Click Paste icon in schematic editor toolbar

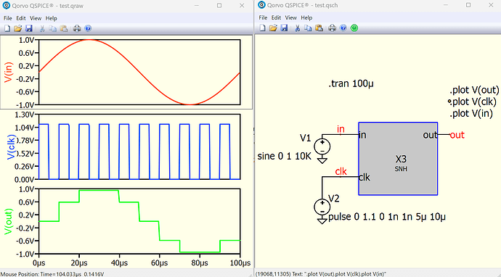pyautogui.click(x=319, y=28)
